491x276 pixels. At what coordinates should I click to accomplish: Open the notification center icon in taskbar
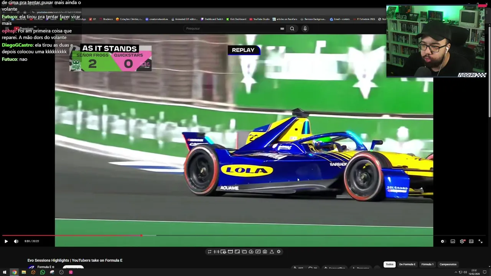point(485,272)
